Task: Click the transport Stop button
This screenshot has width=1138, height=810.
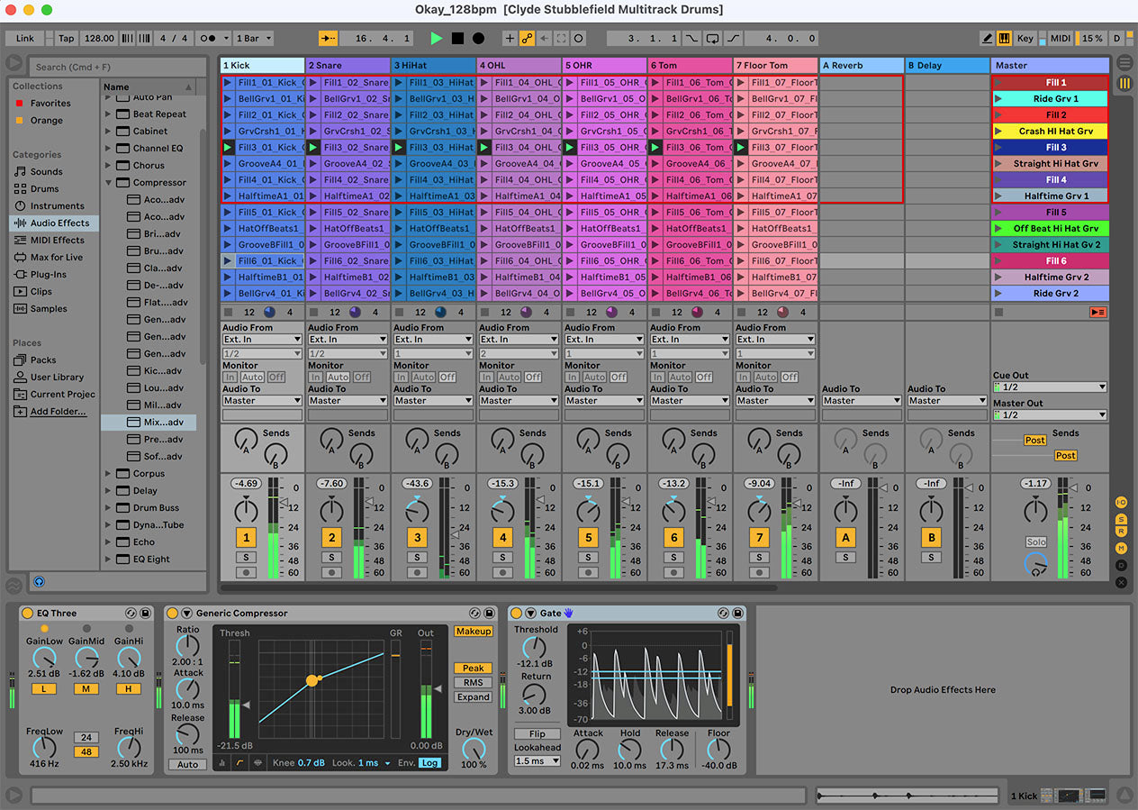Action: (x=457, y=39)
